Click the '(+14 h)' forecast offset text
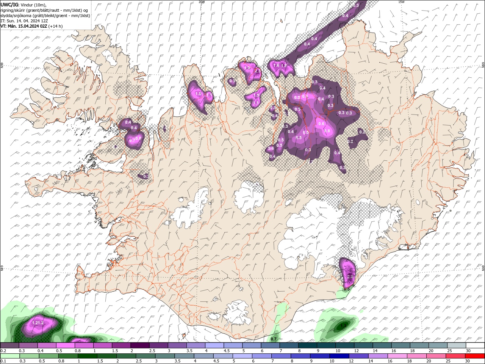 click(56, 26)
